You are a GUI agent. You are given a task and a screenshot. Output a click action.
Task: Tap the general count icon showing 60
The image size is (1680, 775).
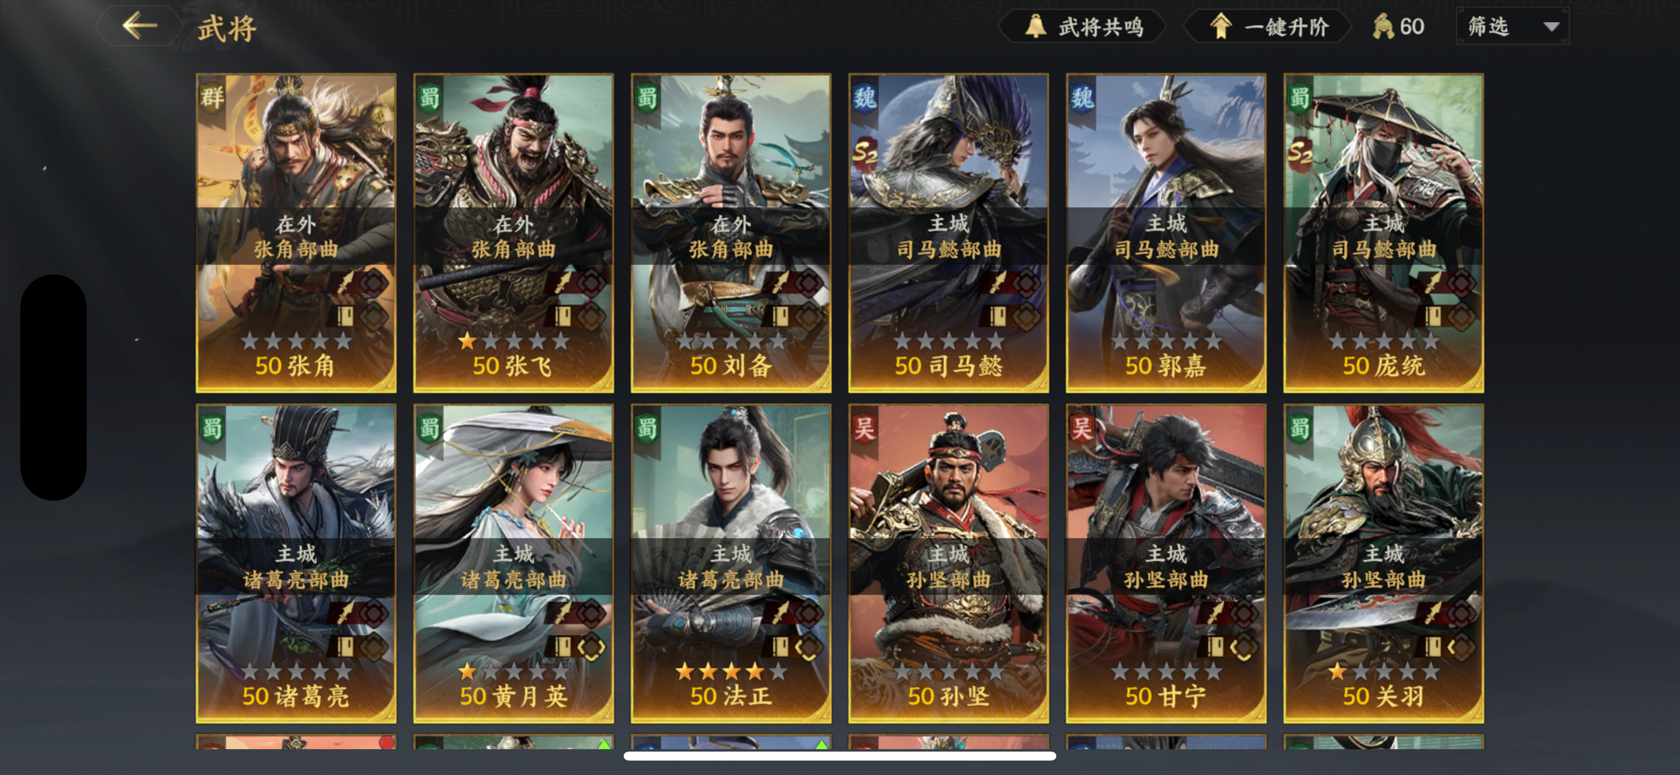tap(1383, 27)
